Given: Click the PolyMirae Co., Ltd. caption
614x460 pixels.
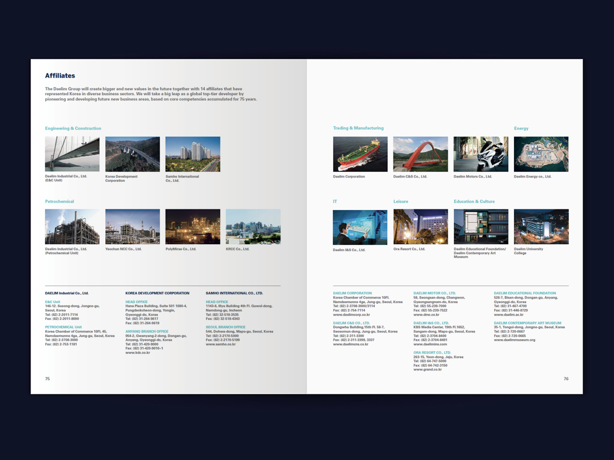Looking at the screenshot, I should point(180,249).
